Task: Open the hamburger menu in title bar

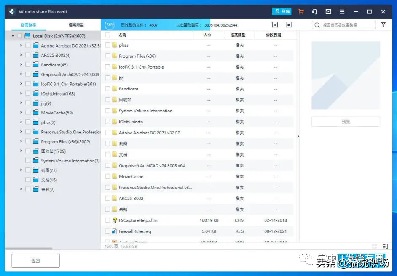Action: (x=342, y=11)
